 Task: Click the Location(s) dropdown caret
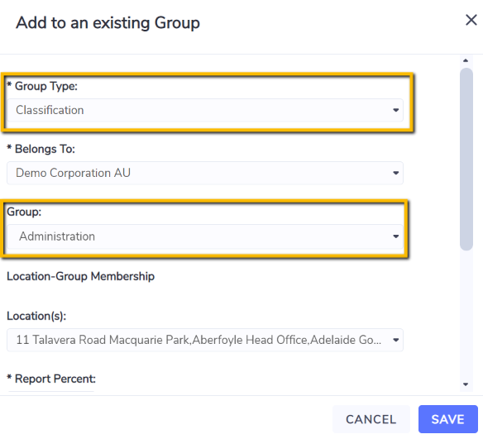pyautogui.click(x=396, y=340)
